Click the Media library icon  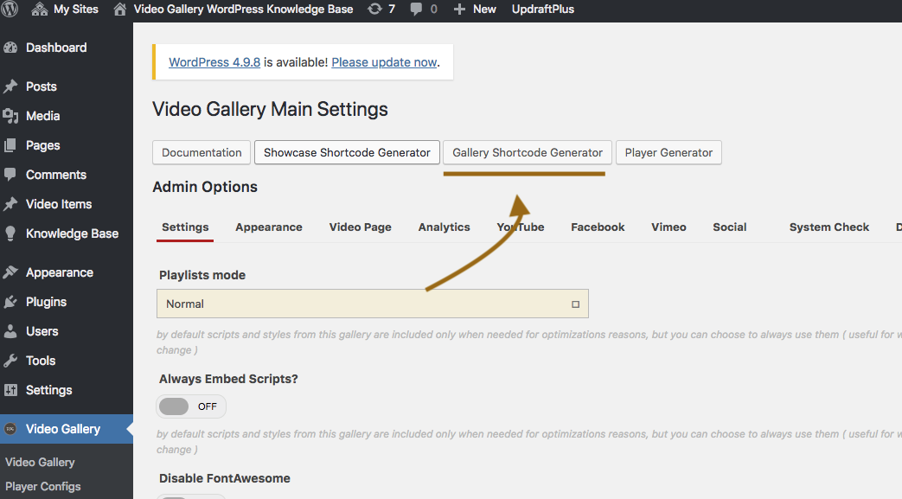(10, 116)
